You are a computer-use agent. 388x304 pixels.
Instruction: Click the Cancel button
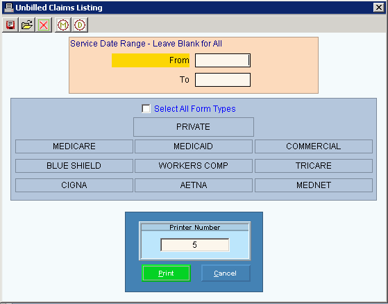click(226, 273)
